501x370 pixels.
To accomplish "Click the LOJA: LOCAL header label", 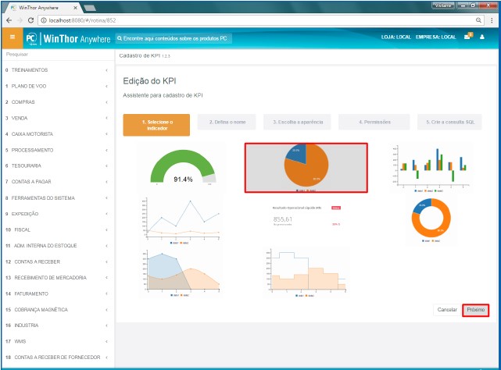I will click(396, 37).
